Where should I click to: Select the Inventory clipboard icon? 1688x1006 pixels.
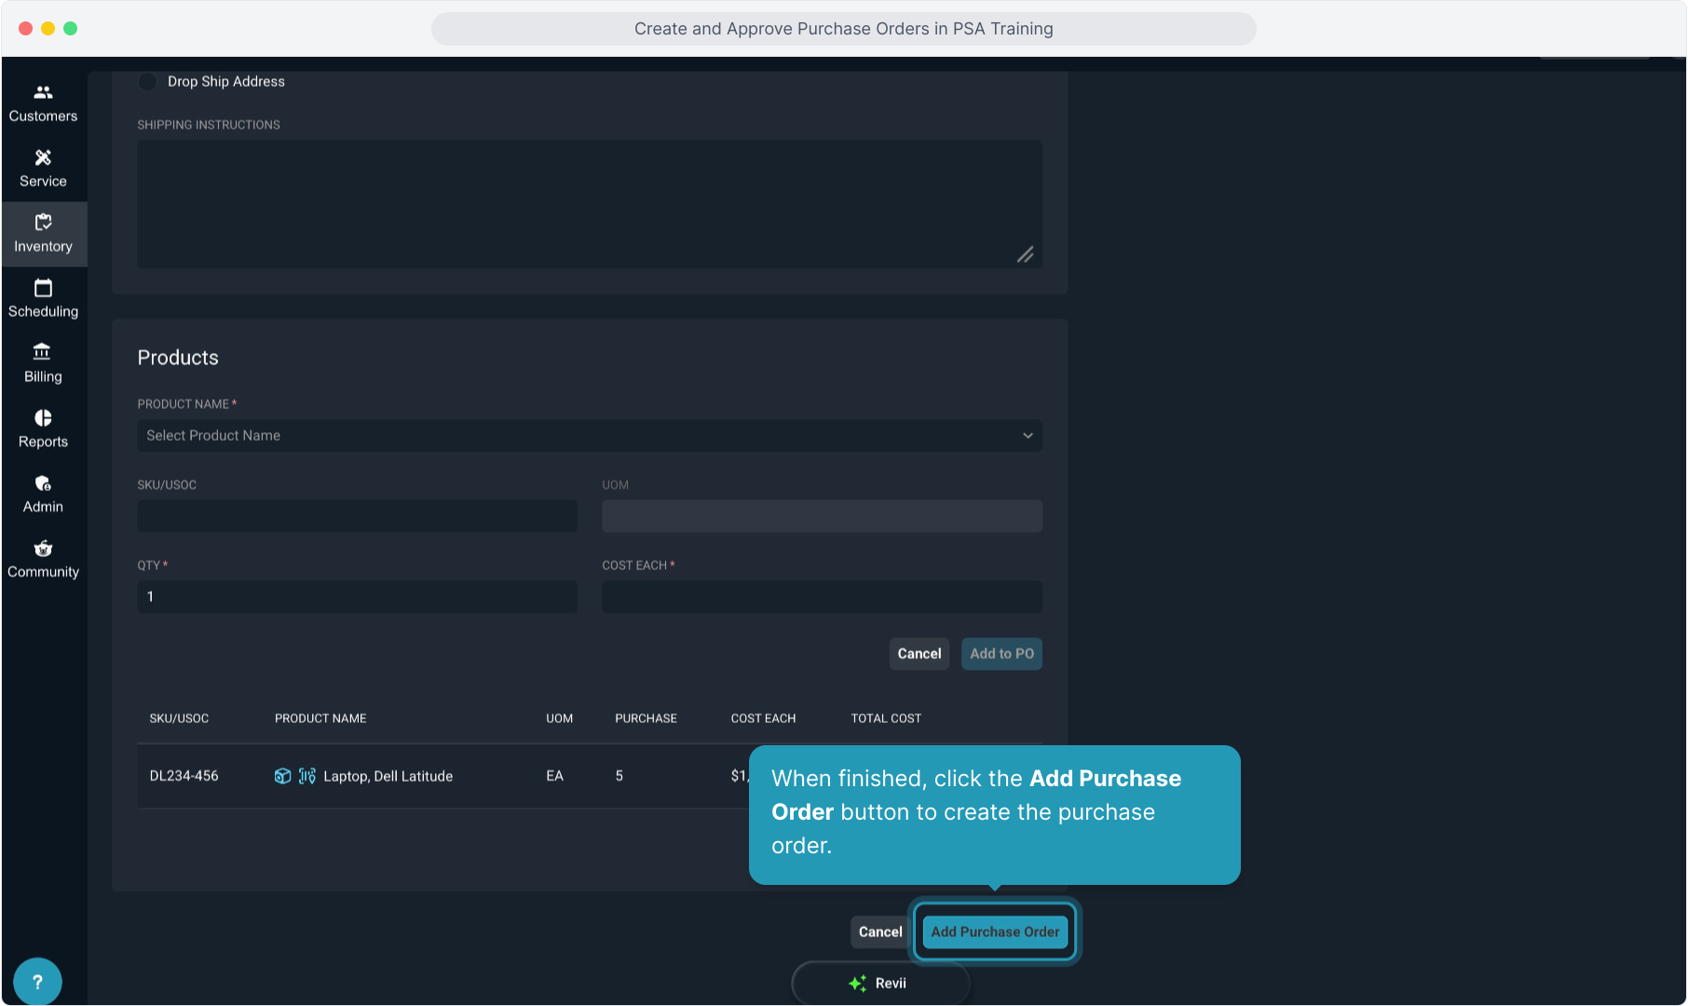pyautogui.click(x=43, y=223)
